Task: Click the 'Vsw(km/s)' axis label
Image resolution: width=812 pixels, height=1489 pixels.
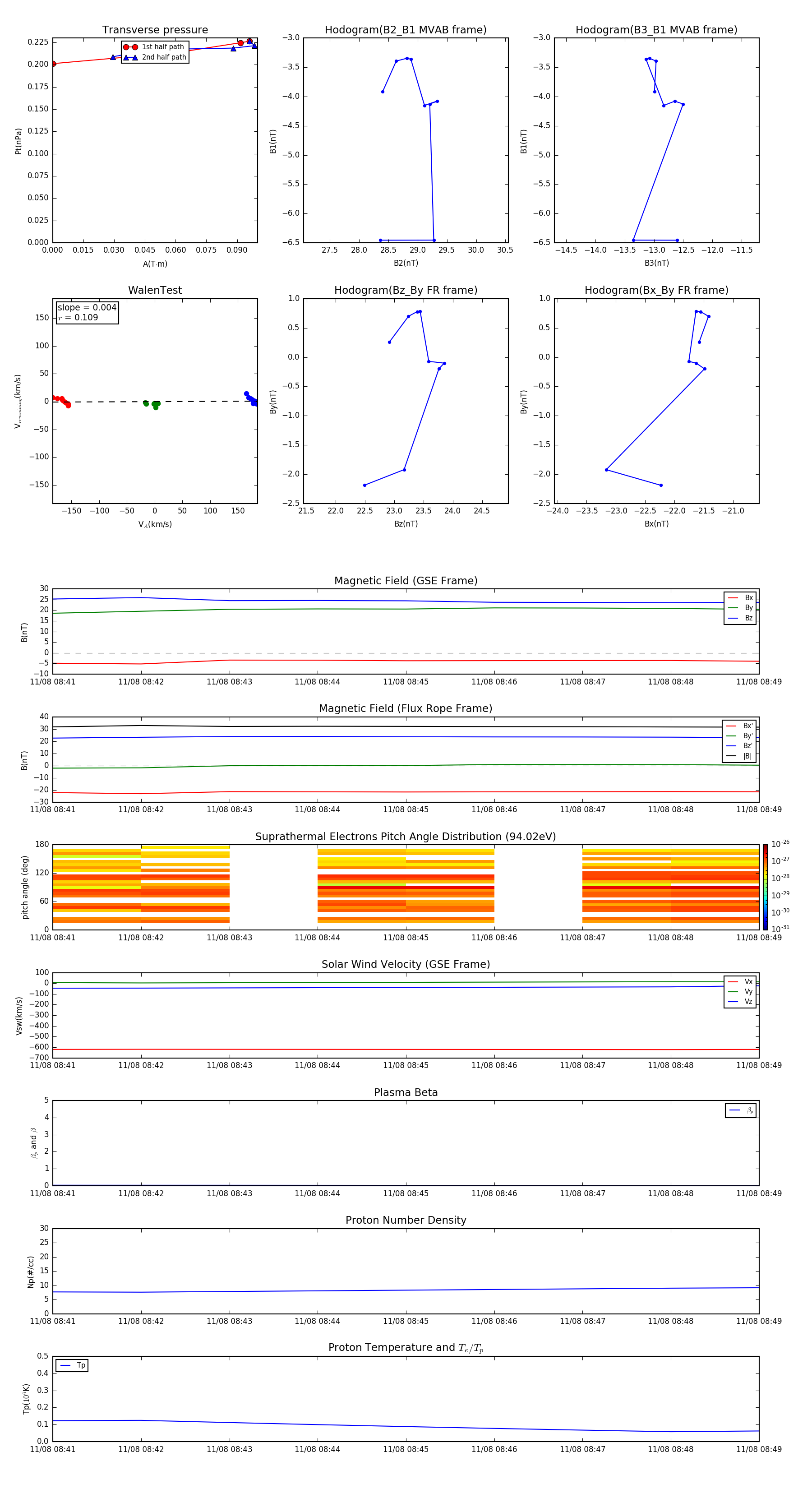Action: (19, 1016)
